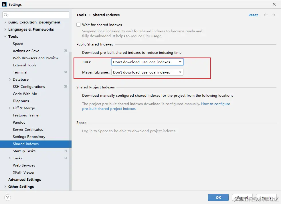The height and width of the screenshot is (204, 281).
Task: Click the project-level icon beside Tasks
Action: click(66, 158)
